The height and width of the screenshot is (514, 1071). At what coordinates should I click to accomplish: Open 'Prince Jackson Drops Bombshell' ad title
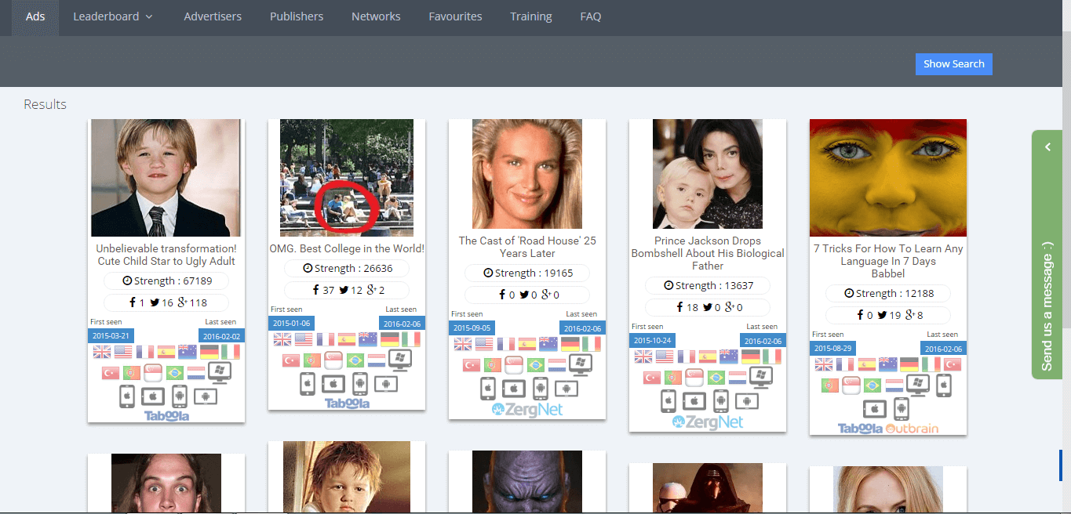pos(708,253)
